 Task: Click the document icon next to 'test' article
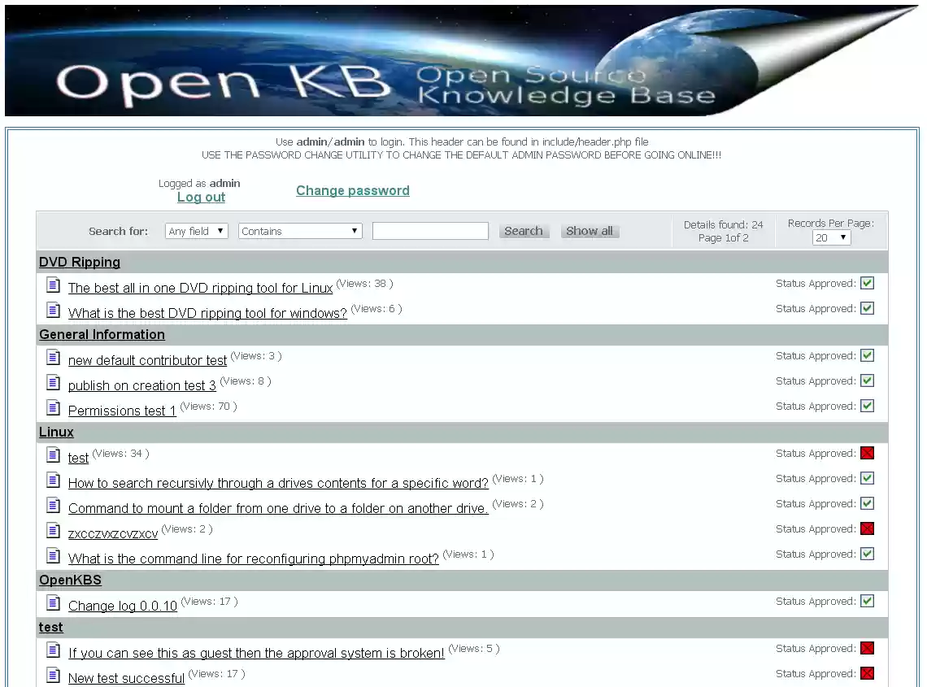(x=53, y=453)
